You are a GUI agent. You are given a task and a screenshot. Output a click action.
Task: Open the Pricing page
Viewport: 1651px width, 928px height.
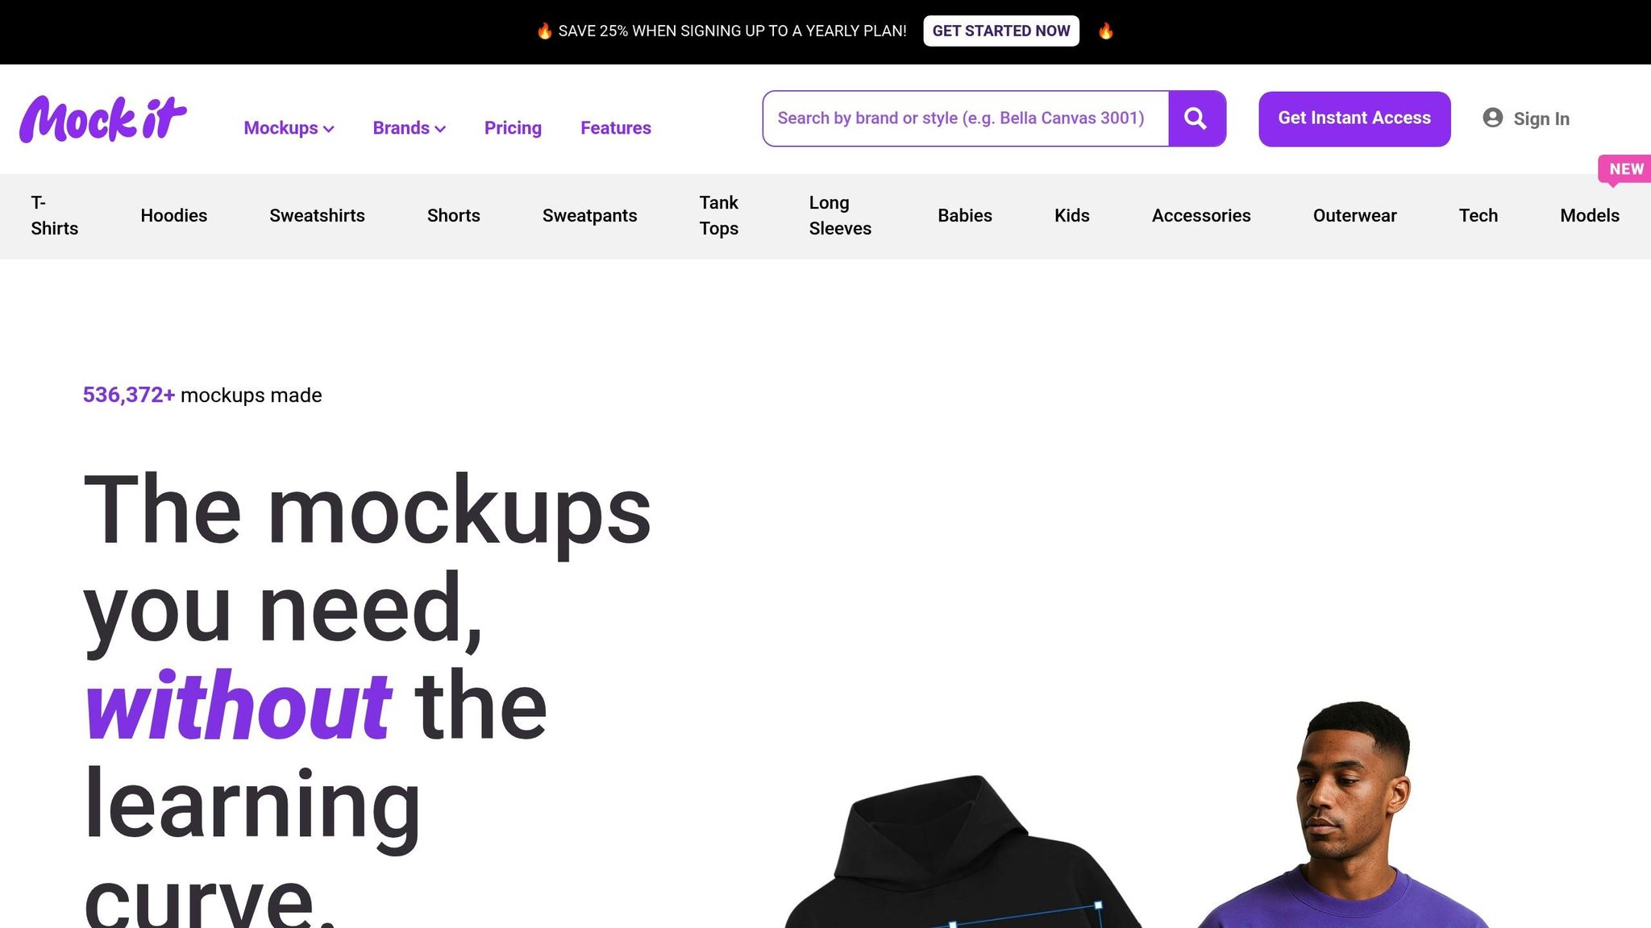513,128
